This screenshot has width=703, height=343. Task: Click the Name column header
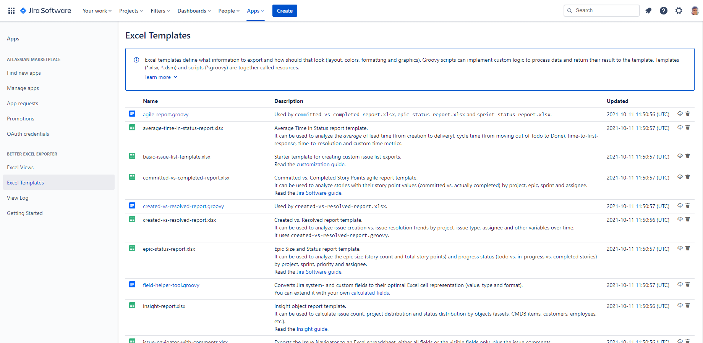[x=151, y=101]
